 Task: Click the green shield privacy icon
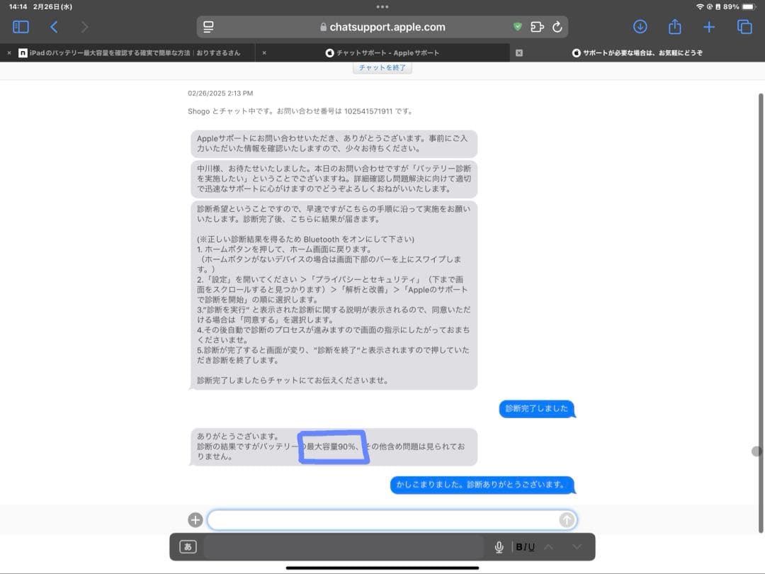pos(518,27)
